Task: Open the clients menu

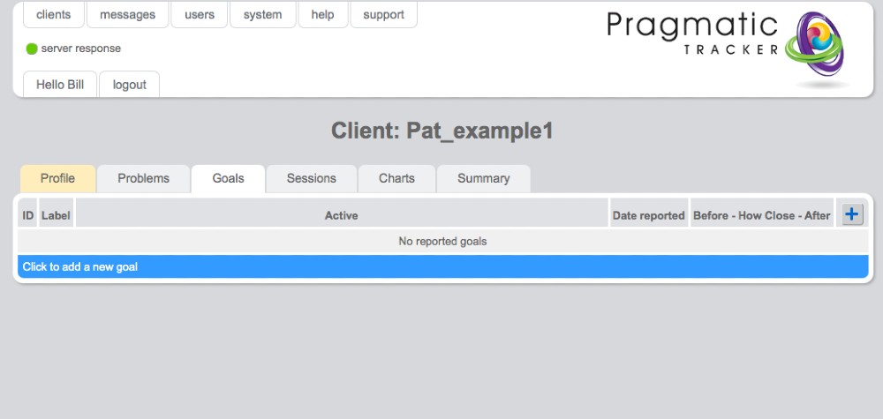Action: click(53, 15)
